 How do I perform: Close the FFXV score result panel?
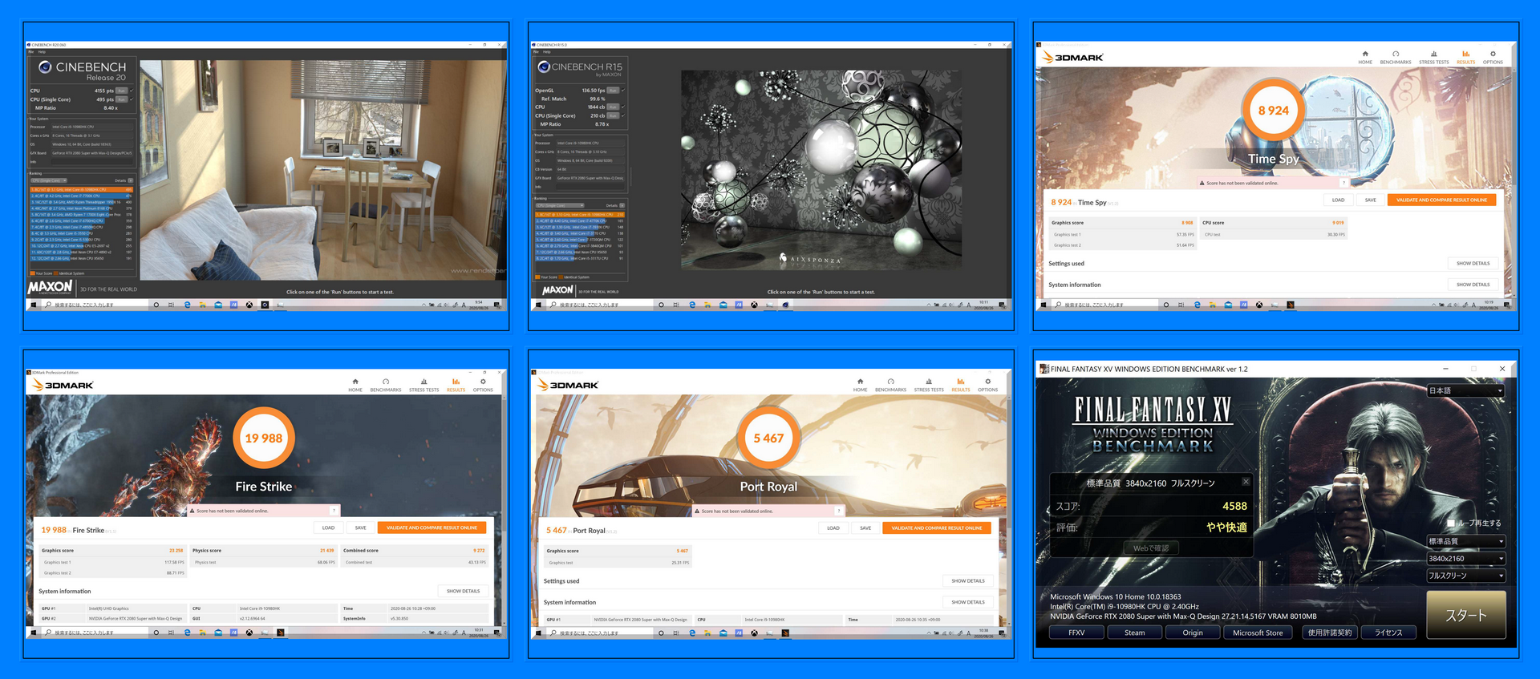click(x=1246, y=482)
